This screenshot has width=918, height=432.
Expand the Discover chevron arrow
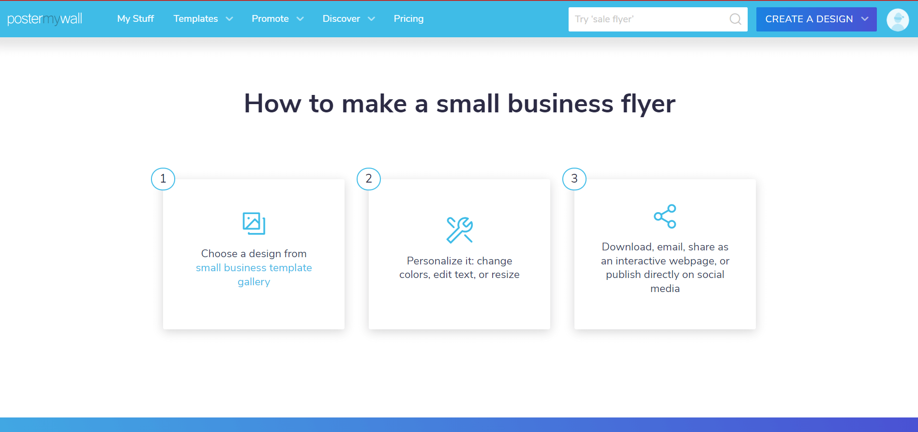[371, 19]
